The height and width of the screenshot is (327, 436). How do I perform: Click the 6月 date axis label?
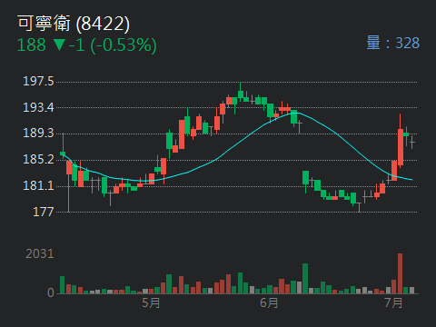pyautogui.click(x=269, y=302)
